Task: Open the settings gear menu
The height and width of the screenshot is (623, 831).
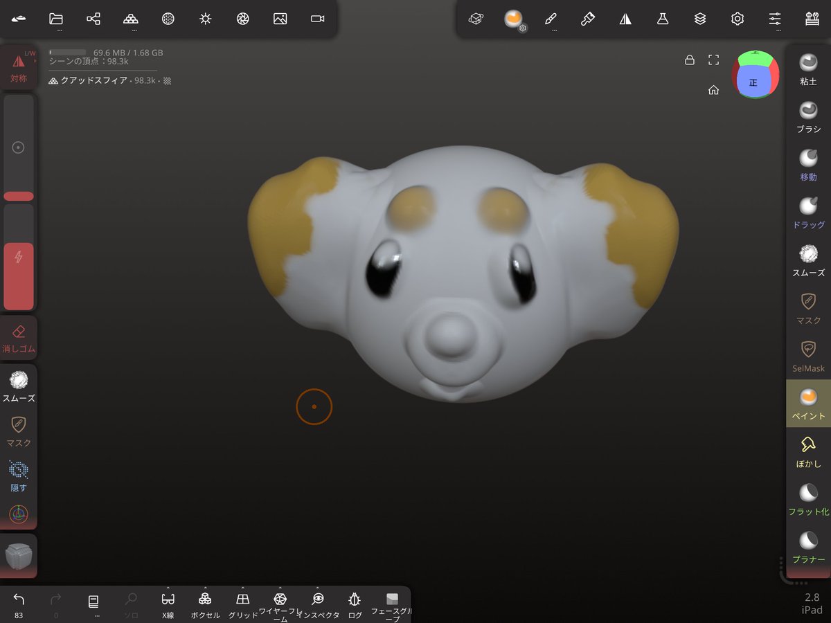Action: click(738, 19)
